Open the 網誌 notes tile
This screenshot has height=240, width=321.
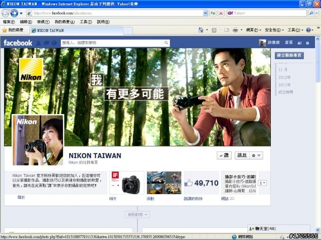(x=239, y=183)
